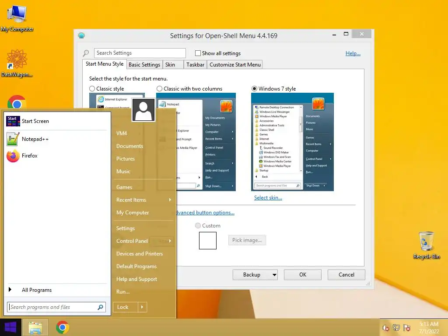This screenshot has width=448, height=336.
Task: Open Music from the start menu
Action: click(x=123, y=171)
